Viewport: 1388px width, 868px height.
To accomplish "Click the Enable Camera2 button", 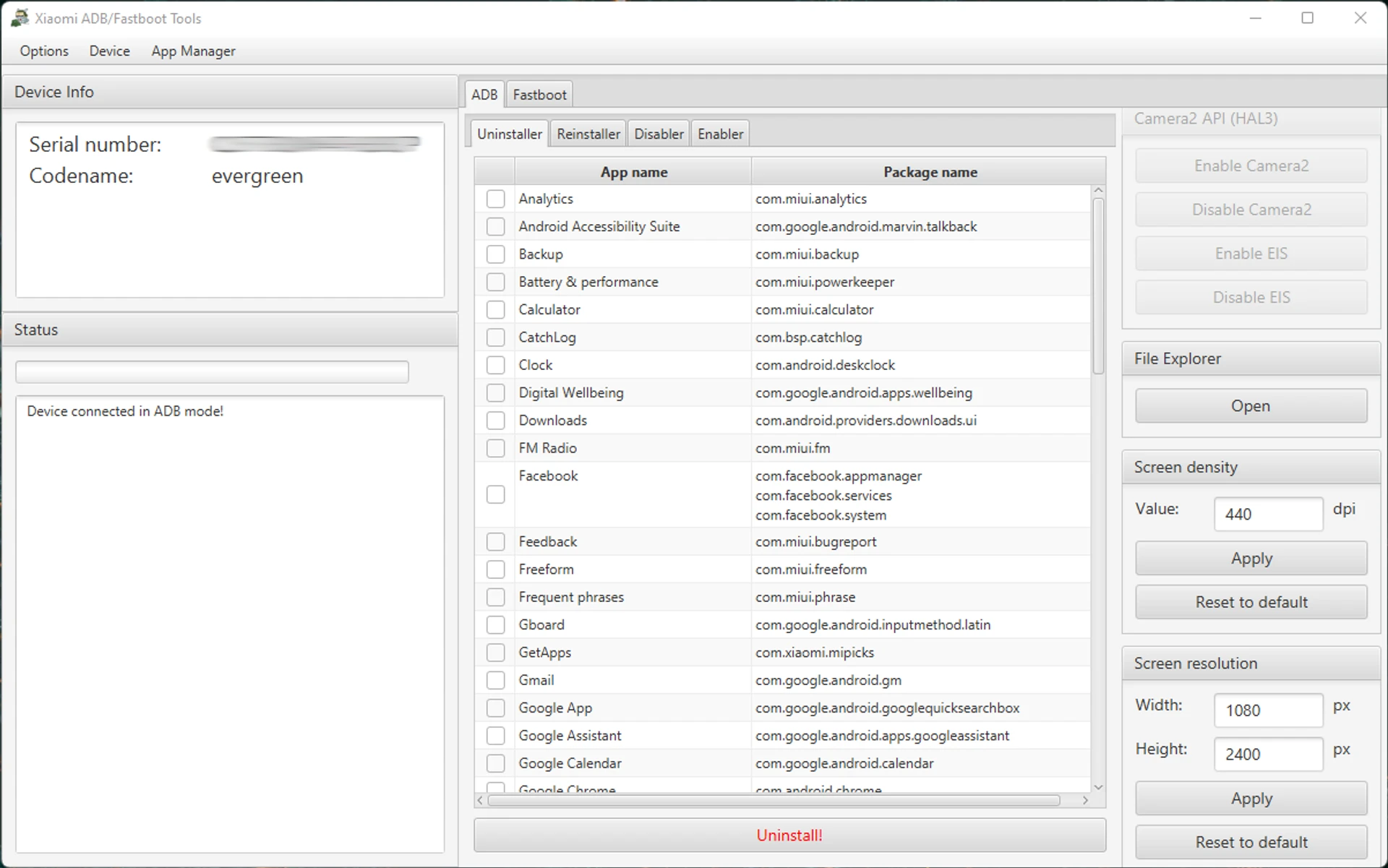I will (1251, 166).
